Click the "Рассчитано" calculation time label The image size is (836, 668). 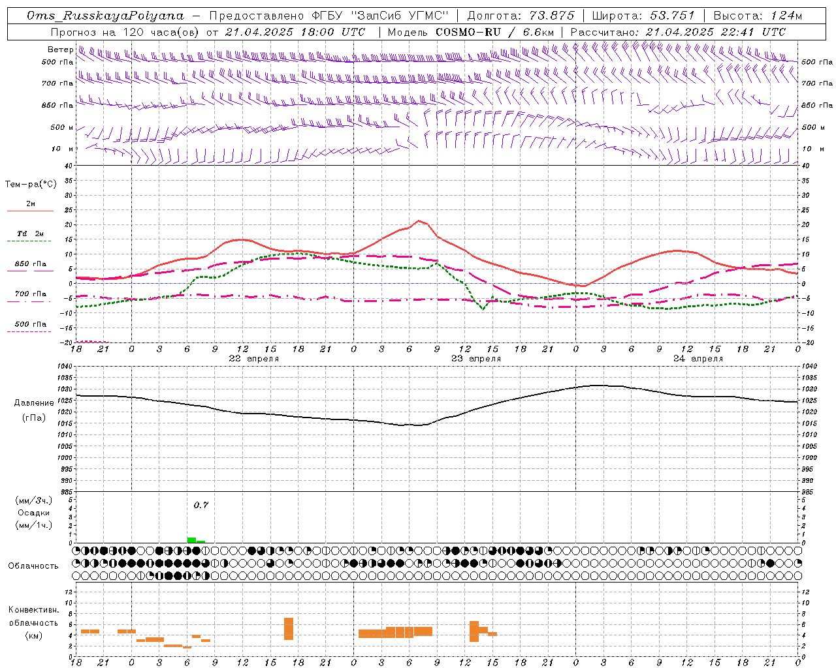605,32
